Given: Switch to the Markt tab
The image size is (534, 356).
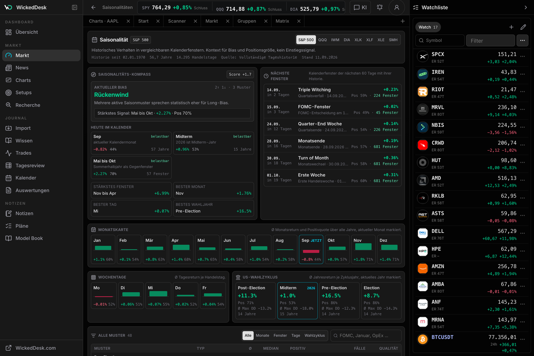Looking at the screenshot, I should pos(212,21).
